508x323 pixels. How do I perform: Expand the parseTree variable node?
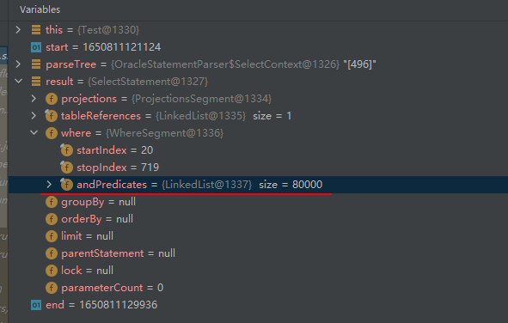tap(18, 64)
